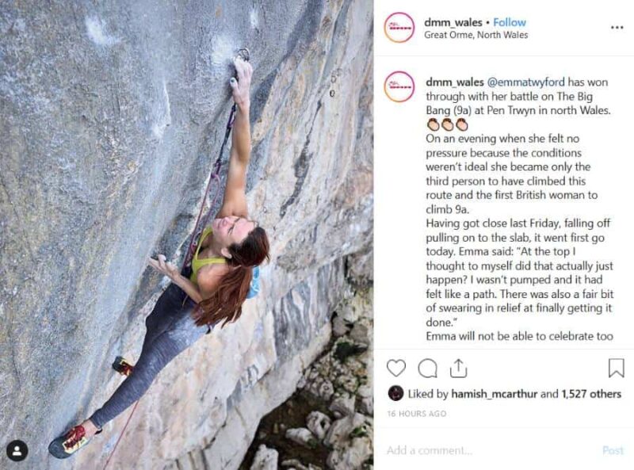Click the climber photo
The image size is (634, 470).
[x=186, y=235]
